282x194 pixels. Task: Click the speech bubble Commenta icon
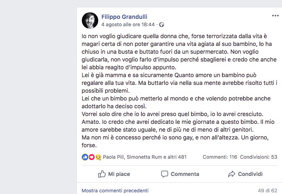pyautogui.click(x=165, y=174)
